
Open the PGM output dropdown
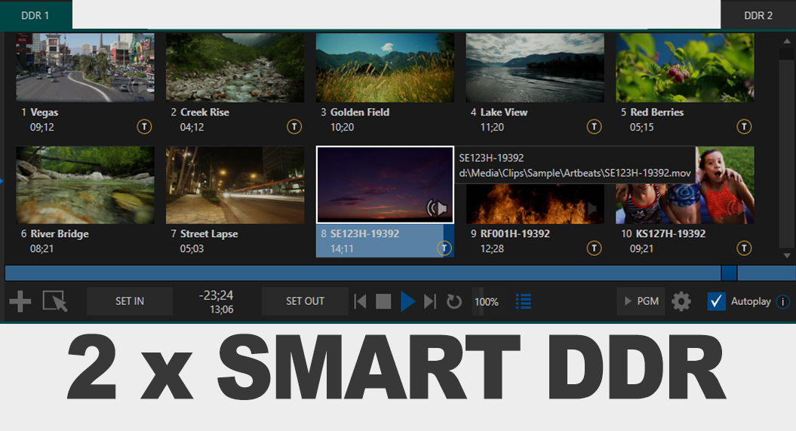[641, 301]
